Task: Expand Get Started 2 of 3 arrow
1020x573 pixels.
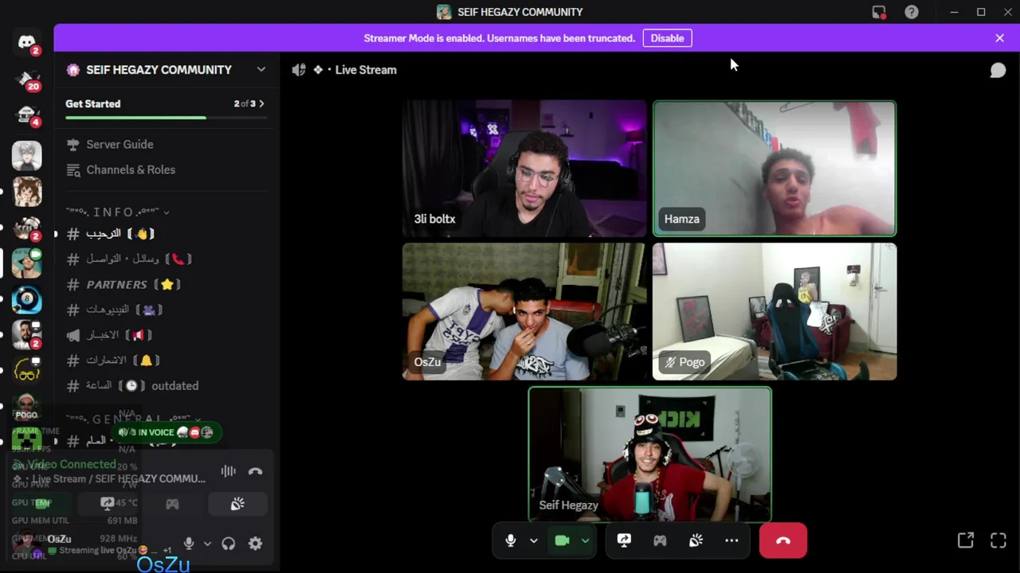Action: [261, 103]
